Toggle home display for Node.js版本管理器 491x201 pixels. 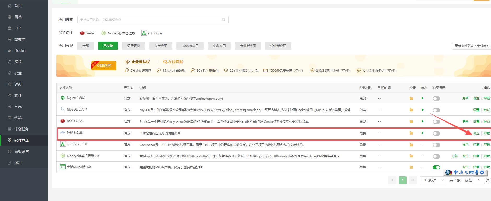point(436,156)
